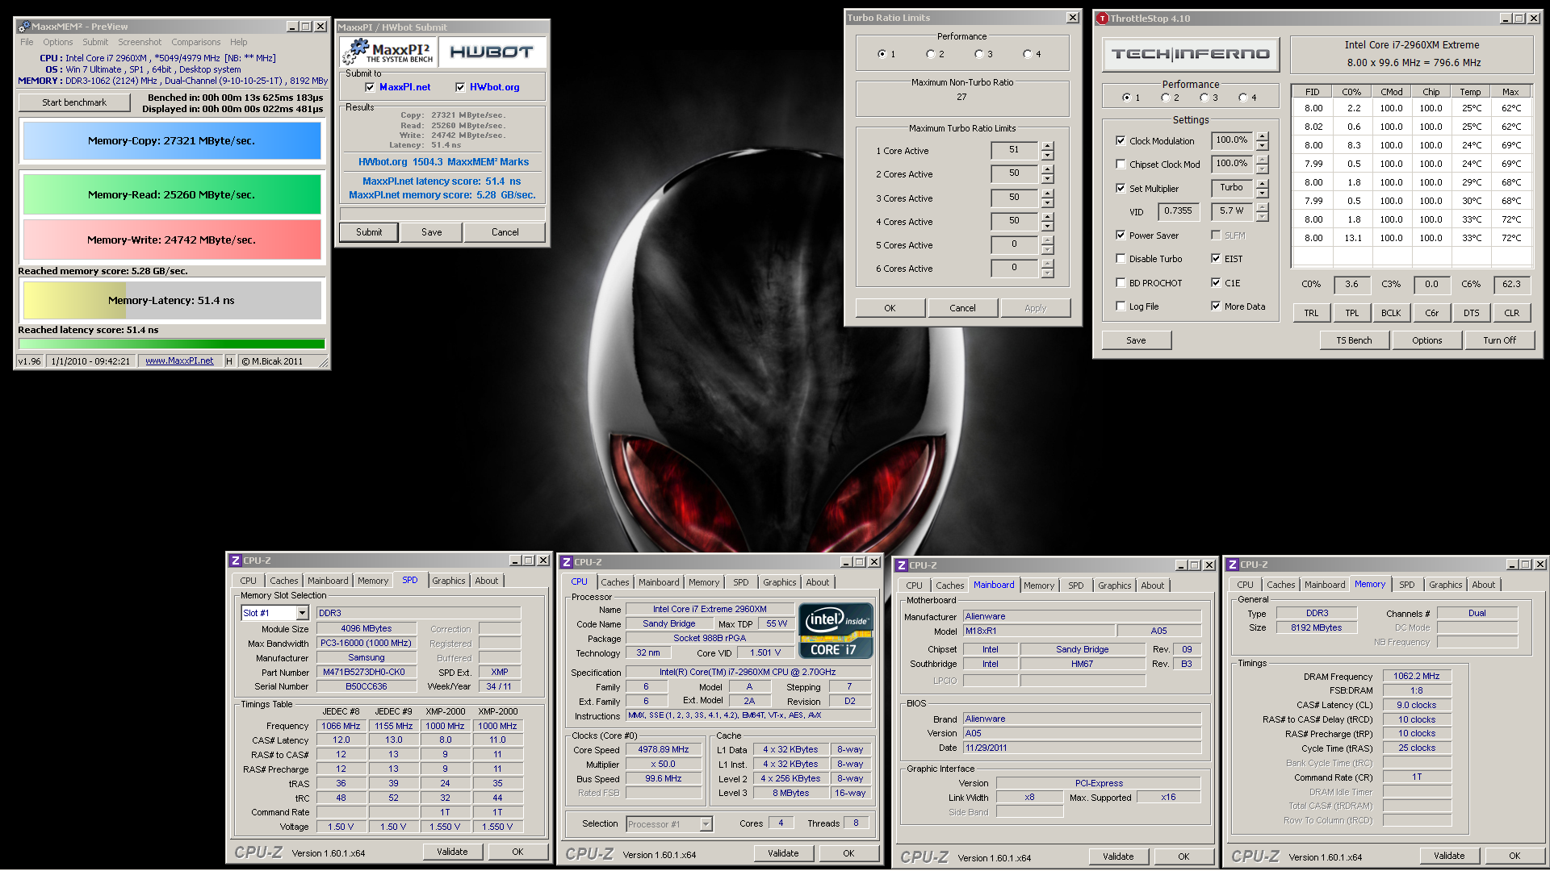
Task: Enable Chipset Clock Mod checkbox
Action: tap(1121, 164)
